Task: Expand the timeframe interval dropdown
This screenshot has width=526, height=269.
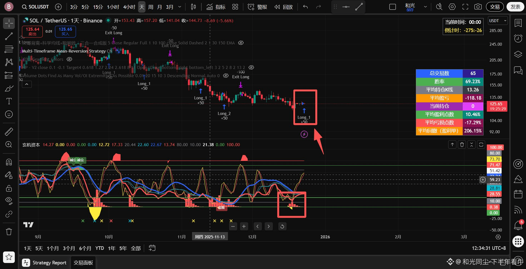Action: click(x=180, y=7)
